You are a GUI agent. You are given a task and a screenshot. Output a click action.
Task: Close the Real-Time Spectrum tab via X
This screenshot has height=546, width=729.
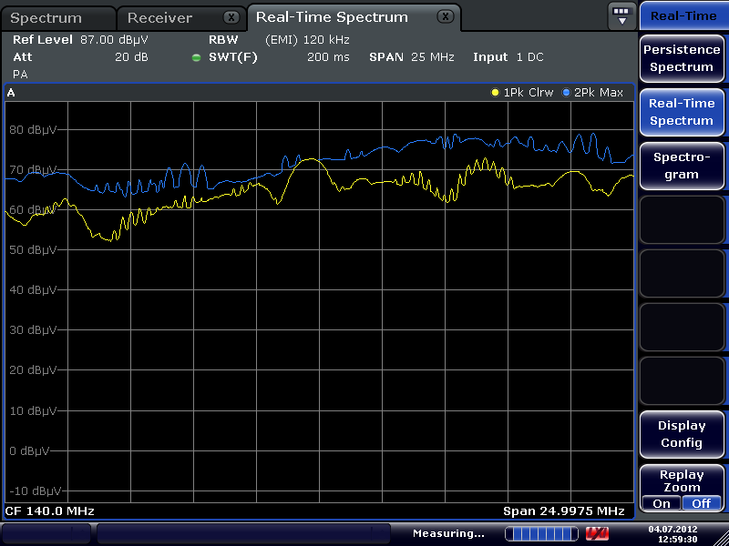[445, 16]
